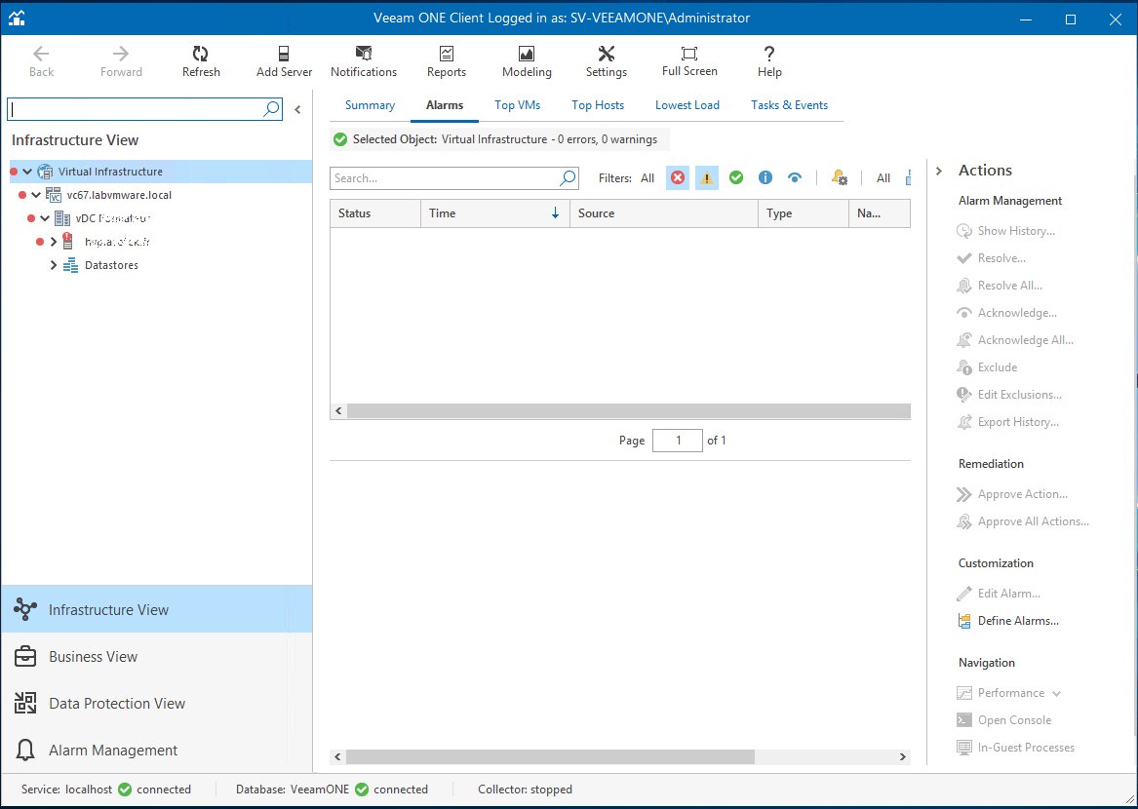Click the lower horizontal scrollbar thumb

pos(550,756)
